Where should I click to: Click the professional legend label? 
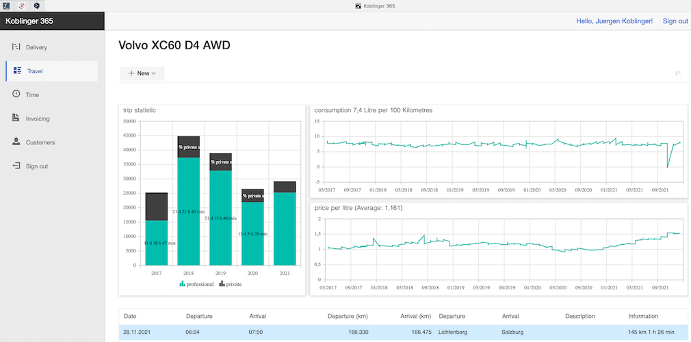[200, 285]
